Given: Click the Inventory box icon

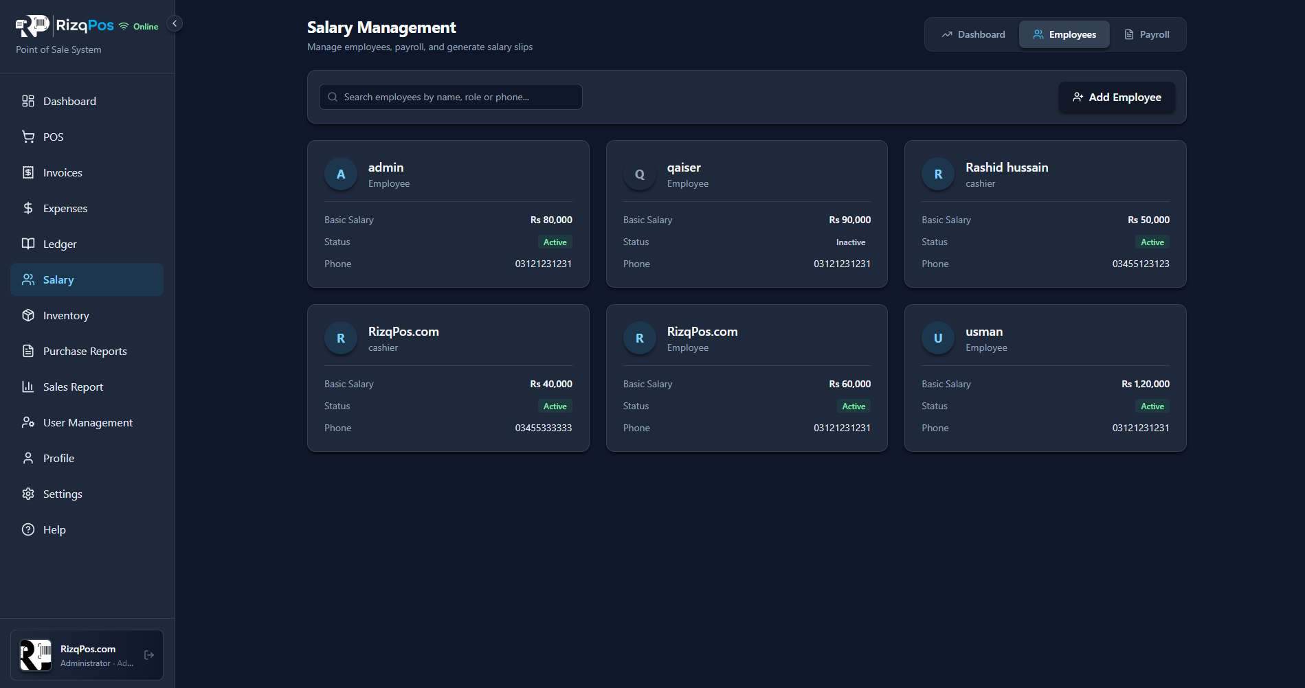Looking at the screenshot, I should click(x=28, y=315).
